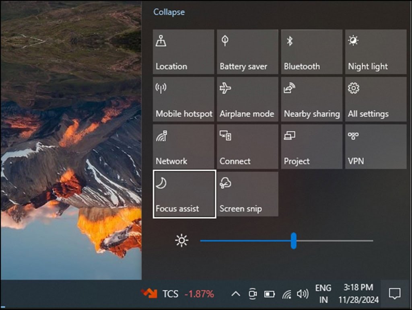This screenshot has width=412, height=310.
Task: Open the VPN tile
Action: [375, 146]
